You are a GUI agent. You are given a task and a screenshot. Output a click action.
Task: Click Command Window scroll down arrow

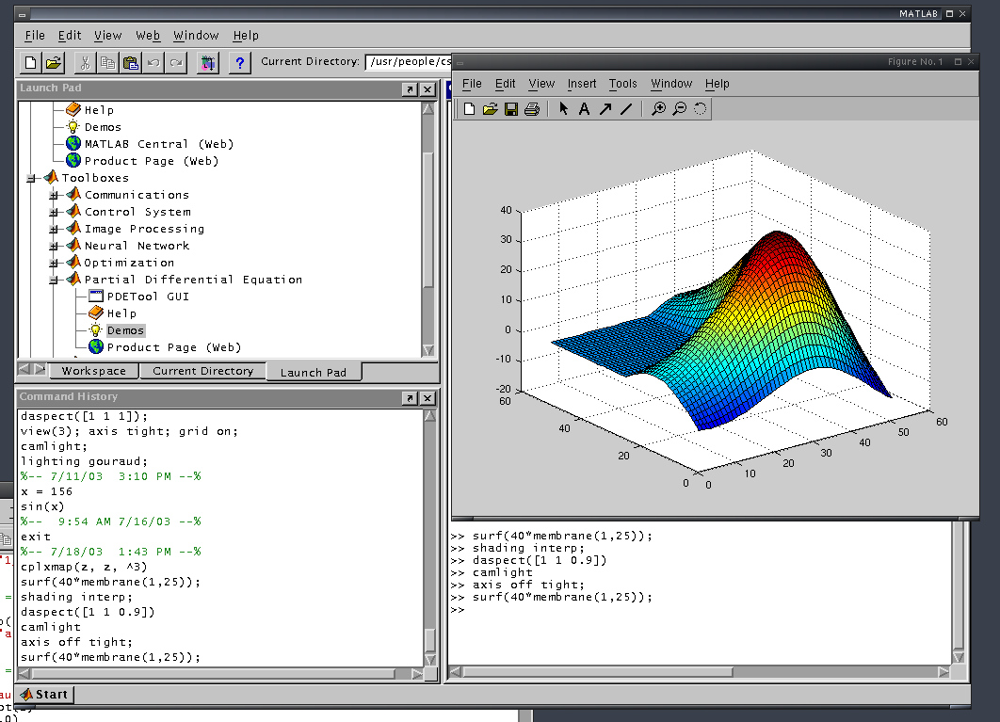[958, 657]
